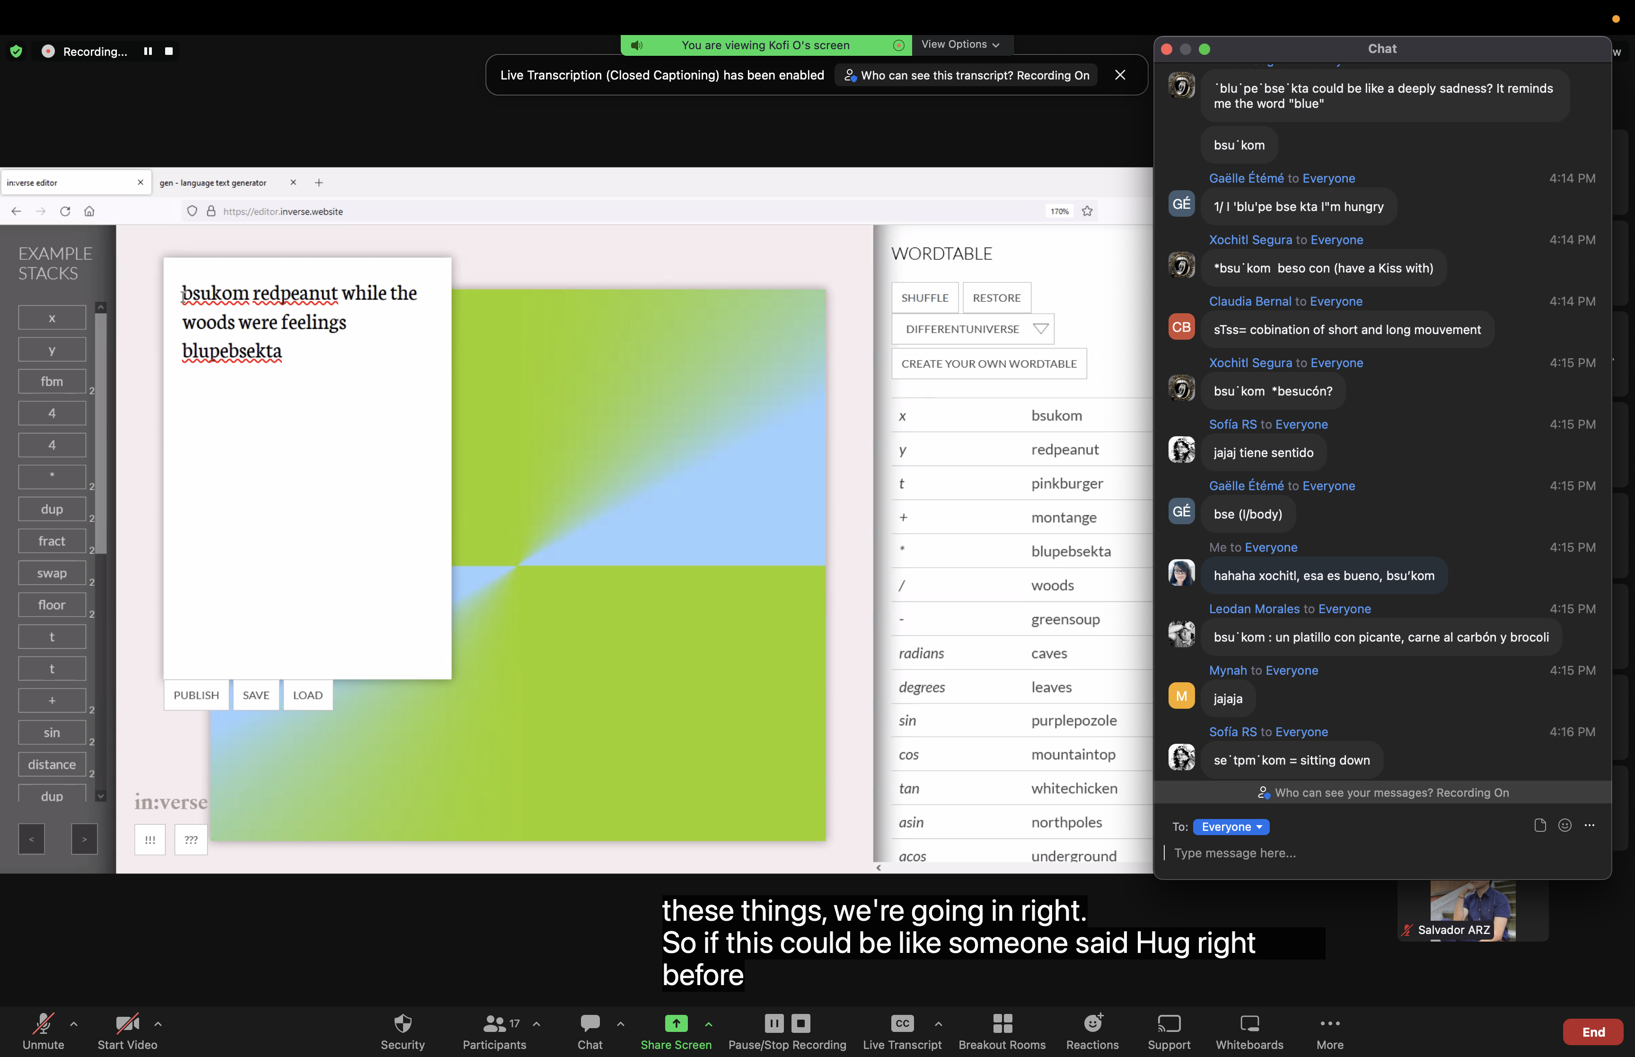Open the More menu in toolbar
This screenshot has width=1635, height=1057.
coord(1329,1023)
